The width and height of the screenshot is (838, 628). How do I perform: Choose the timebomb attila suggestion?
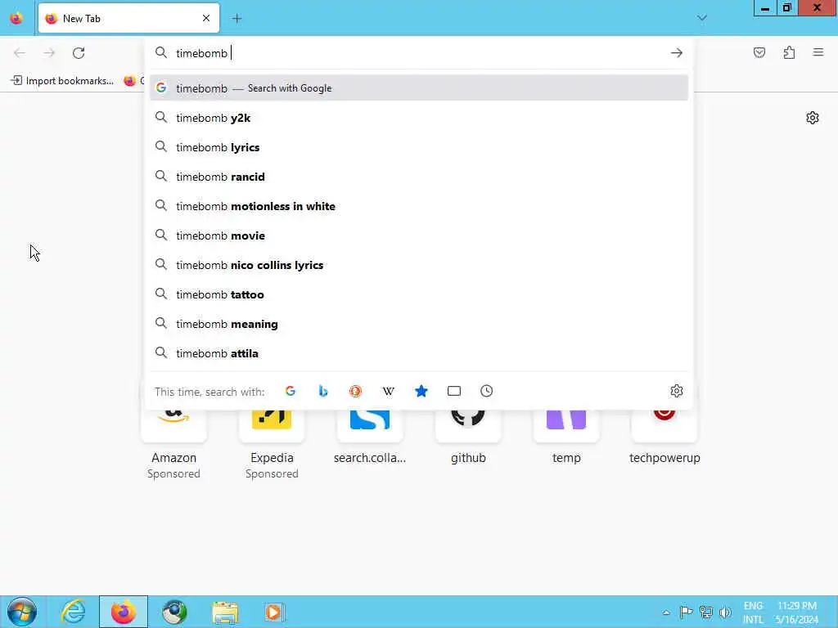pos(419,353)
